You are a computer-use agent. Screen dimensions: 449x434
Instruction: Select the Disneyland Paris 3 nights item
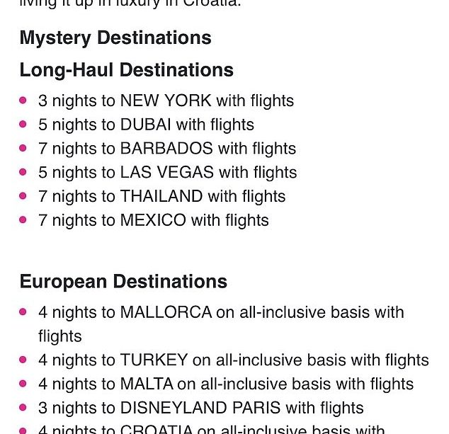(201, 408)
